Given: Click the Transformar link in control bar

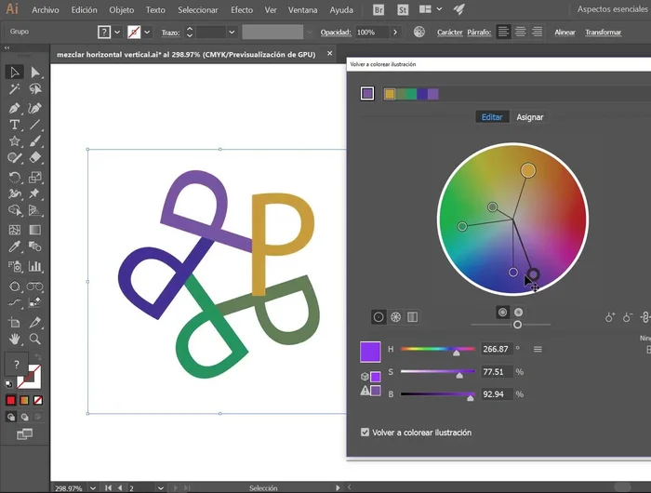Looking at the screenshot, I should [603, 32].
